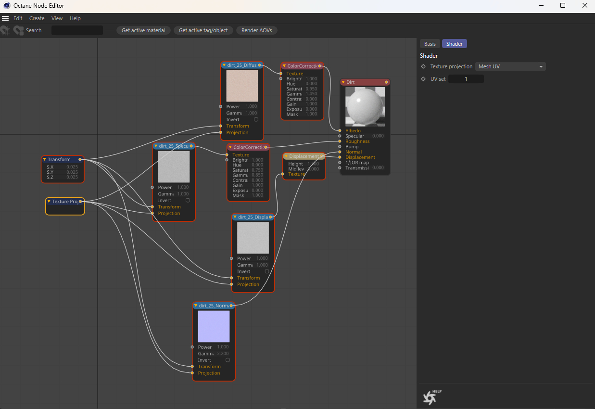Click the output port of dirt_25_Specu node
Viewport: 595px width, 409px height.
(191, 146)
